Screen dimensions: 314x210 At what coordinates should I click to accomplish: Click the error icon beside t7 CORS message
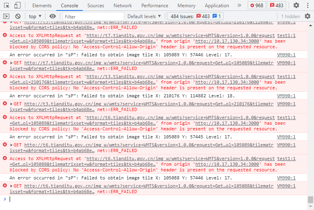click(5, 35)
